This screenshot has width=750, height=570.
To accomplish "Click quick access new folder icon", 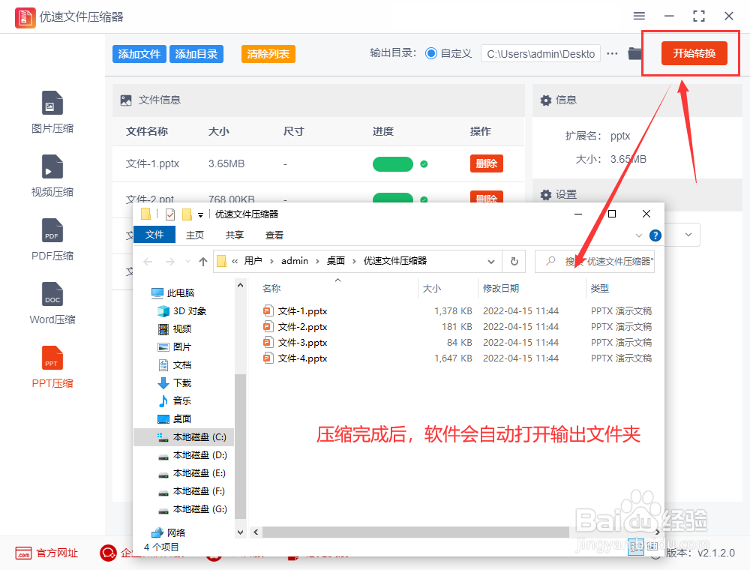I will (x=187, y=214).
